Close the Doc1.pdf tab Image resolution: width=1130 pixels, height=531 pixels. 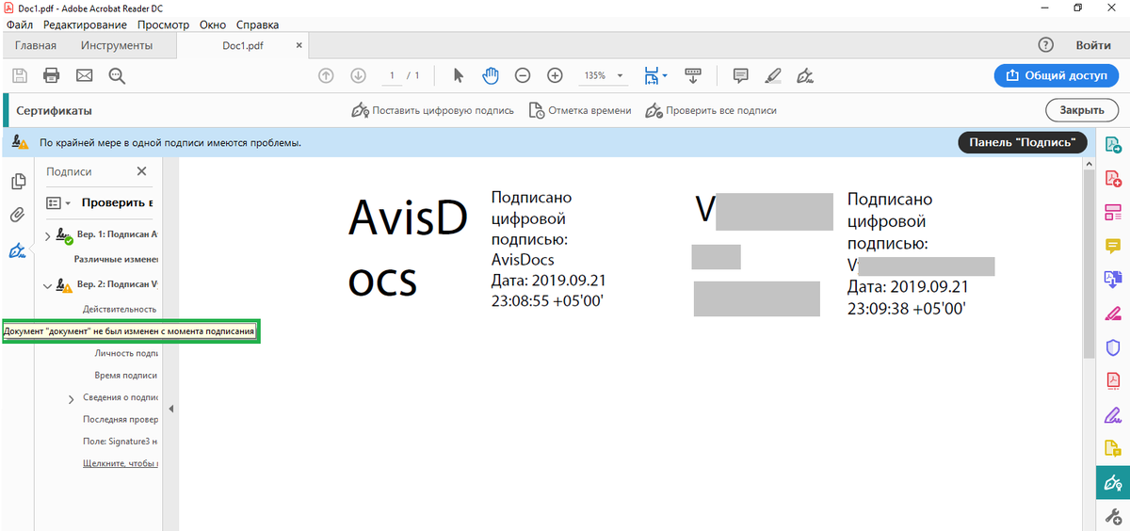point(299,44)
